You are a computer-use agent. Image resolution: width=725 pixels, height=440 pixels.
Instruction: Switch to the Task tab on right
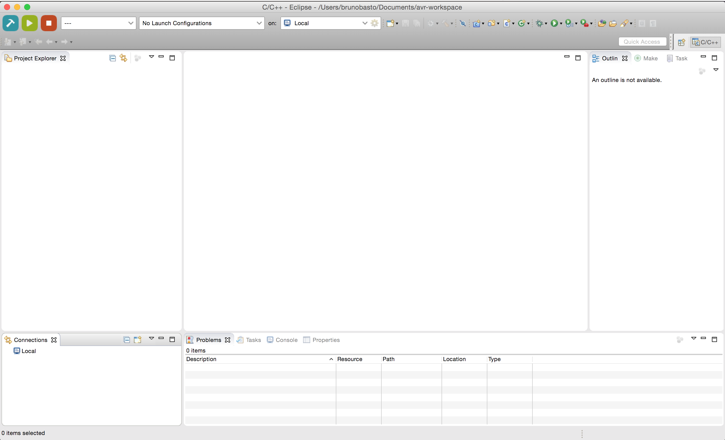coord(677,58)
